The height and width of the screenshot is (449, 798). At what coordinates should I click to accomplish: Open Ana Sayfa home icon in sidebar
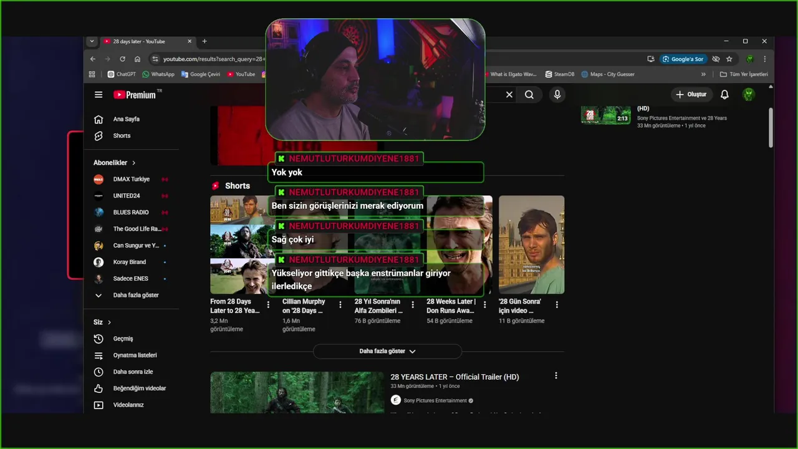pyautogui.click(x=99, y=119)
